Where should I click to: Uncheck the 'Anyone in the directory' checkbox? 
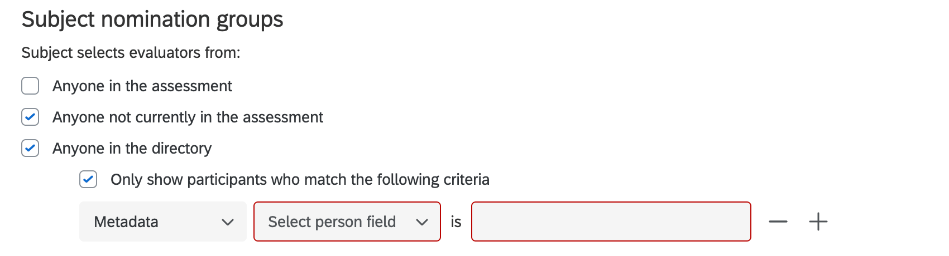coord(30,149)
